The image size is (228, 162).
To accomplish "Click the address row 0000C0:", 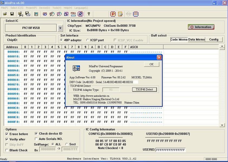I will [x=14, y=108].
